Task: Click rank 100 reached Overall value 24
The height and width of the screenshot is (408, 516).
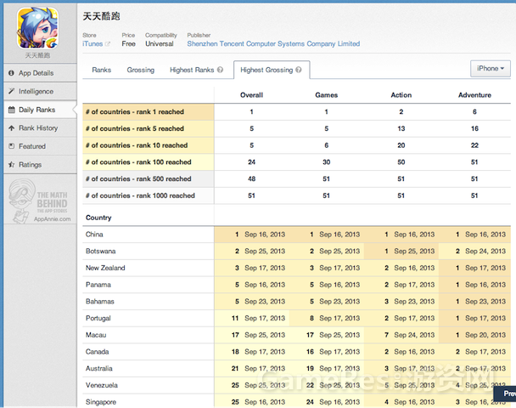Action: point(252,162)
